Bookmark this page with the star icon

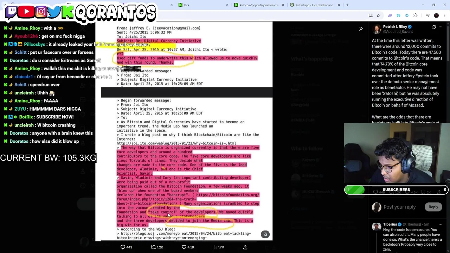[378, 15]
